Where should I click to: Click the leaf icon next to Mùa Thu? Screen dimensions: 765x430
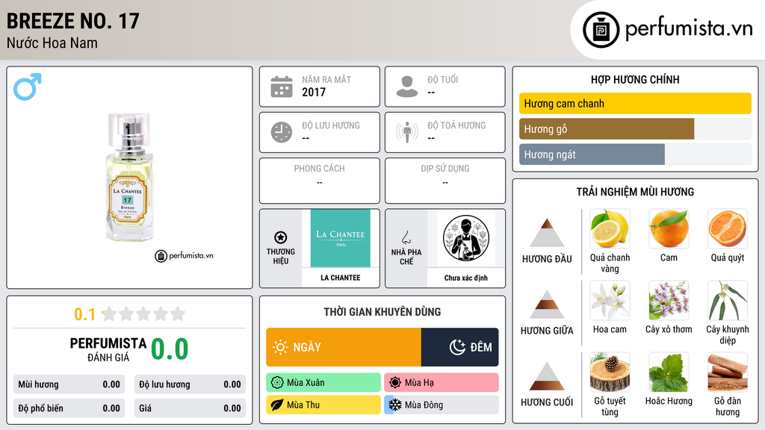tap(277, 405)
